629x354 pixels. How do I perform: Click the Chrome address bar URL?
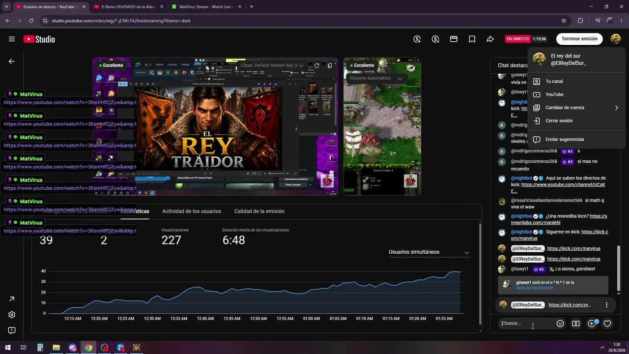click(x=121, y=21)
